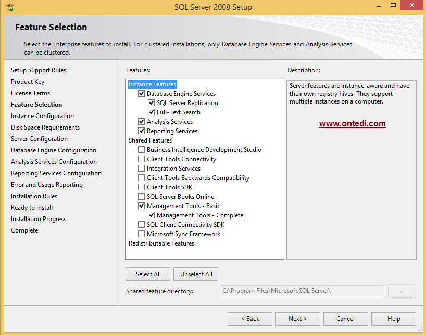Proceed with the Next button
Screen dimensions: 426x335
[x=298, y=319]
